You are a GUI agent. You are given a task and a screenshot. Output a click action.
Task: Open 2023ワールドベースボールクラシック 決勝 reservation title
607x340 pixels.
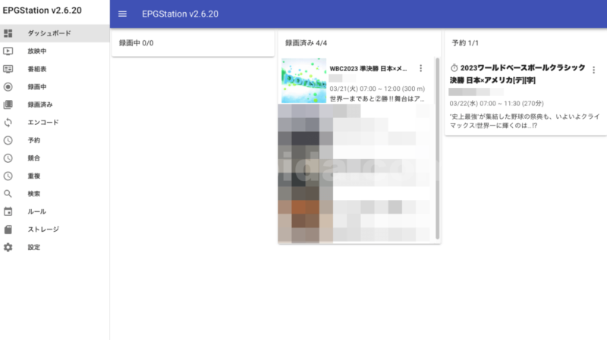[x=517, y=73]
